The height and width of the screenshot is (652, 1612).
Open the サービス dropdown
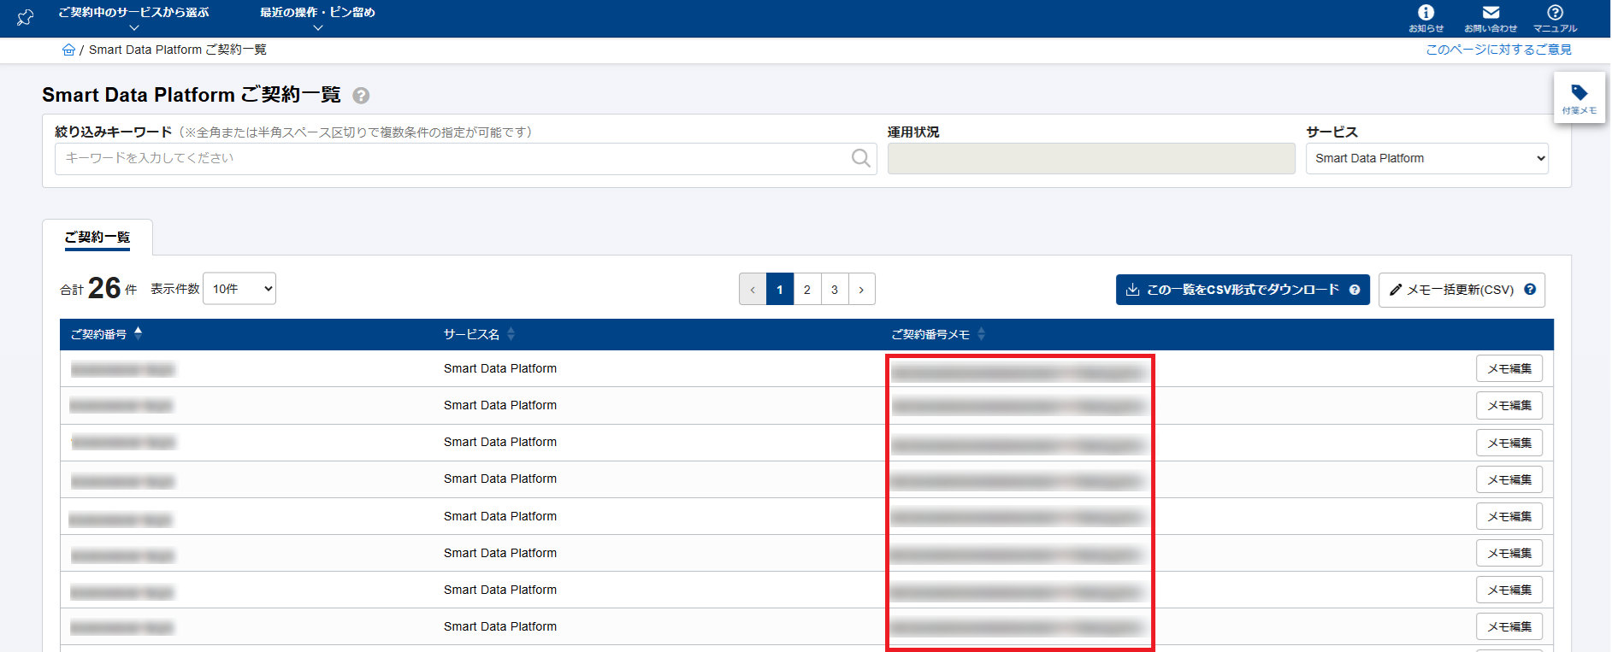click(x=1426, y=158)
